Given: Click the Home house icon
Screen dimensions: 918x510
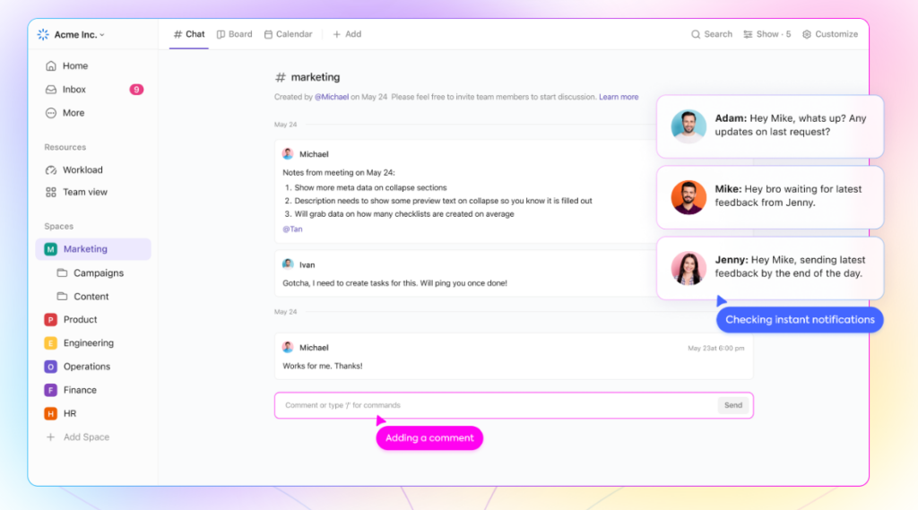Looking at the screenshot, I should (51, 65).
